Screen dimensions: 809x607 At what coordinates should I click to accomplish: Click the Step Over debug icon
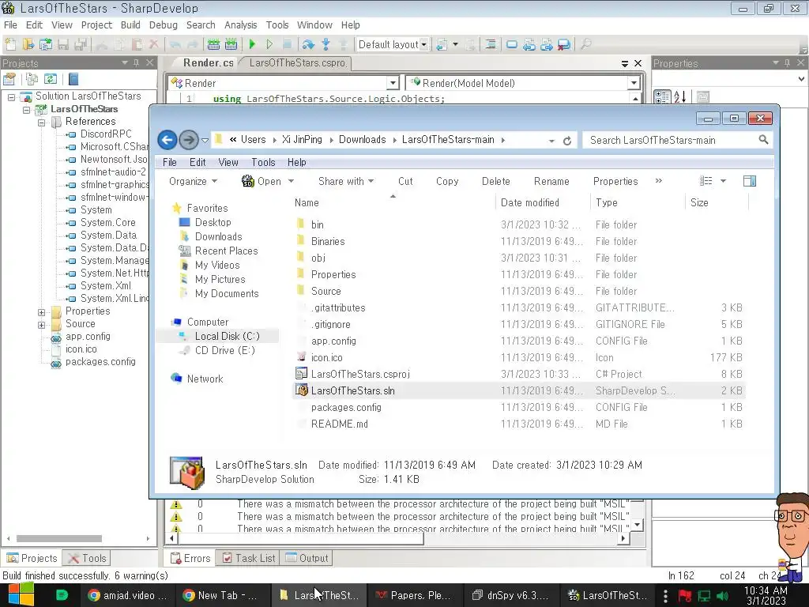click(308, 44)
